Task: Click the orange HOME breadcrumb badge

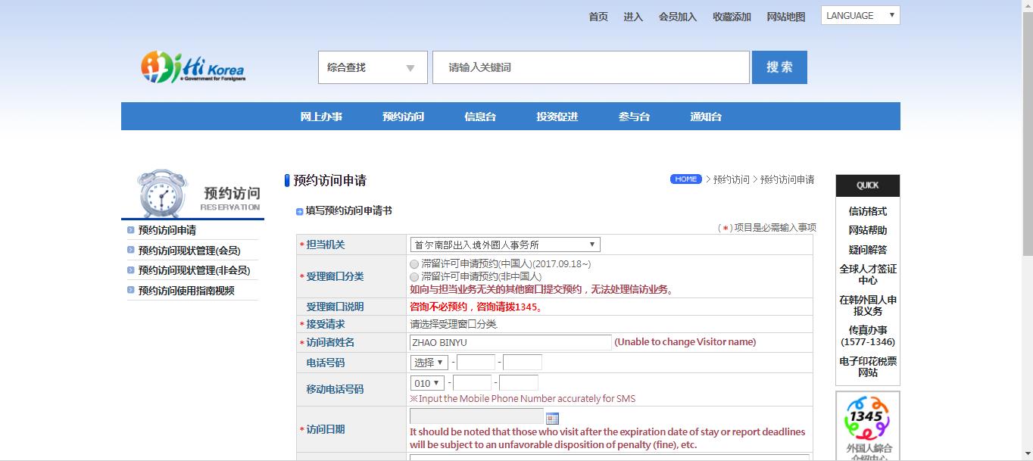Action: 685,179
